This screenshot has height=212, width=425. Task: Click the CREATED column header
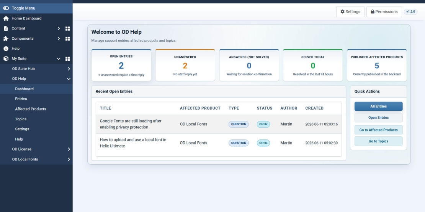[314, 108]
